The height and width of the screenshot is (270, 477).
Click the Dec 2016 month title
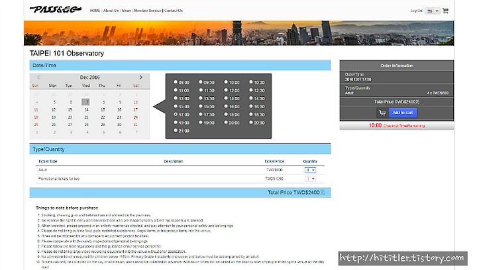[x=89, y=78]
